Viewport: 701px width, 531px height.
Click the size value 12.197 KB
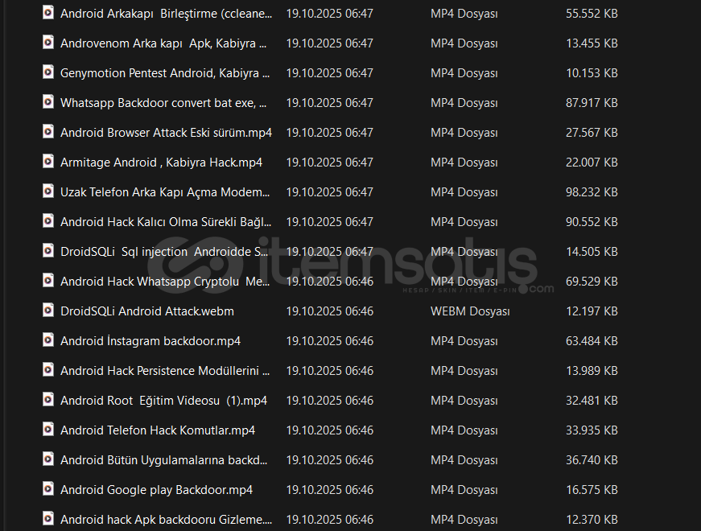[x=592, y=311]
